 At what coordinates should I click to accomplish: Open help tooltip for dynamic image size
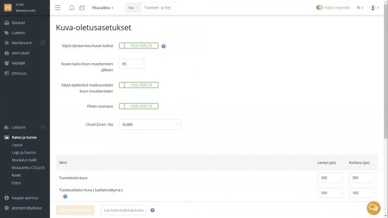click(x=164, y=46)
